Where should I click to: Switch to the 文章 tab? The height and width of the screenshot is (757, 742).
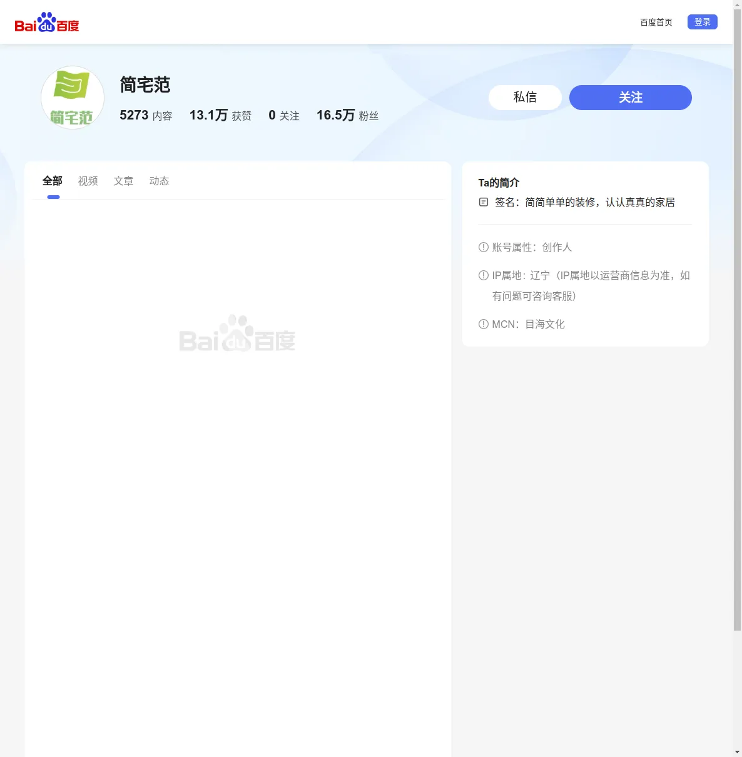124,181
